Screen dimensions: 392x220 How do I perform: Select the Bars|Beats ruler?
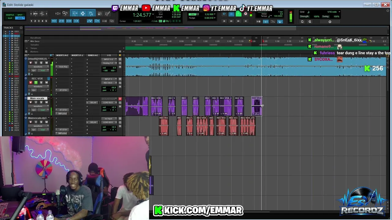coord(36,38)
